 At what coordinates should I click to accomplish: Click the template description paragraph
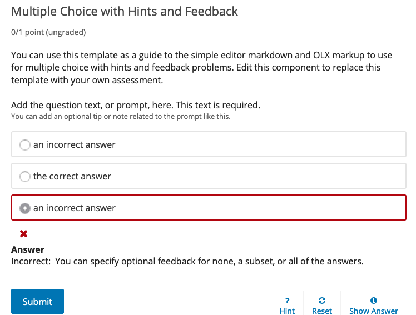[x=196, y=67]
